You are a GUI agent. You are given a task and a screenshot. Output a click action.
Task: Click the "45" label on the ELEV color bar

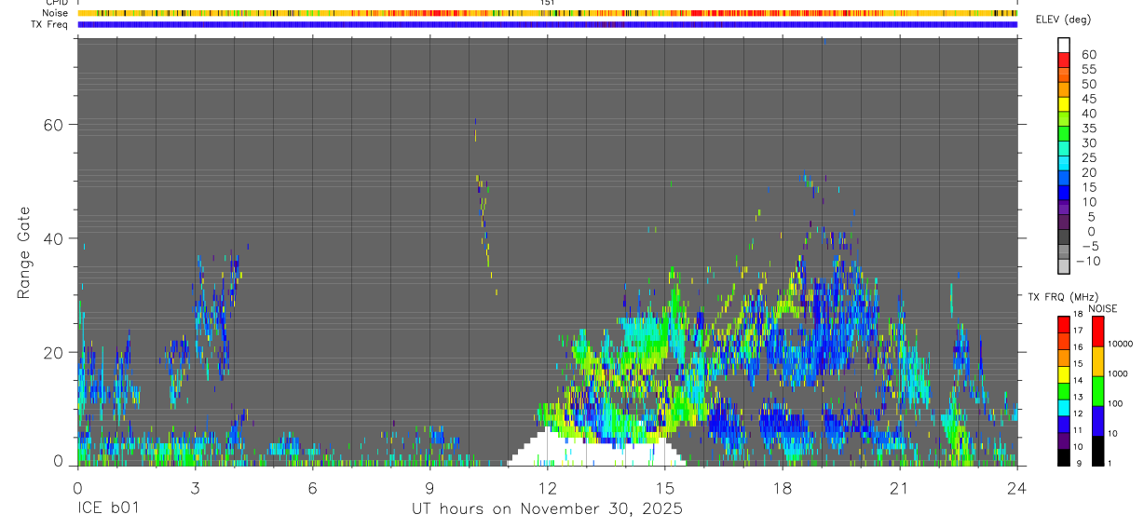1087,99
